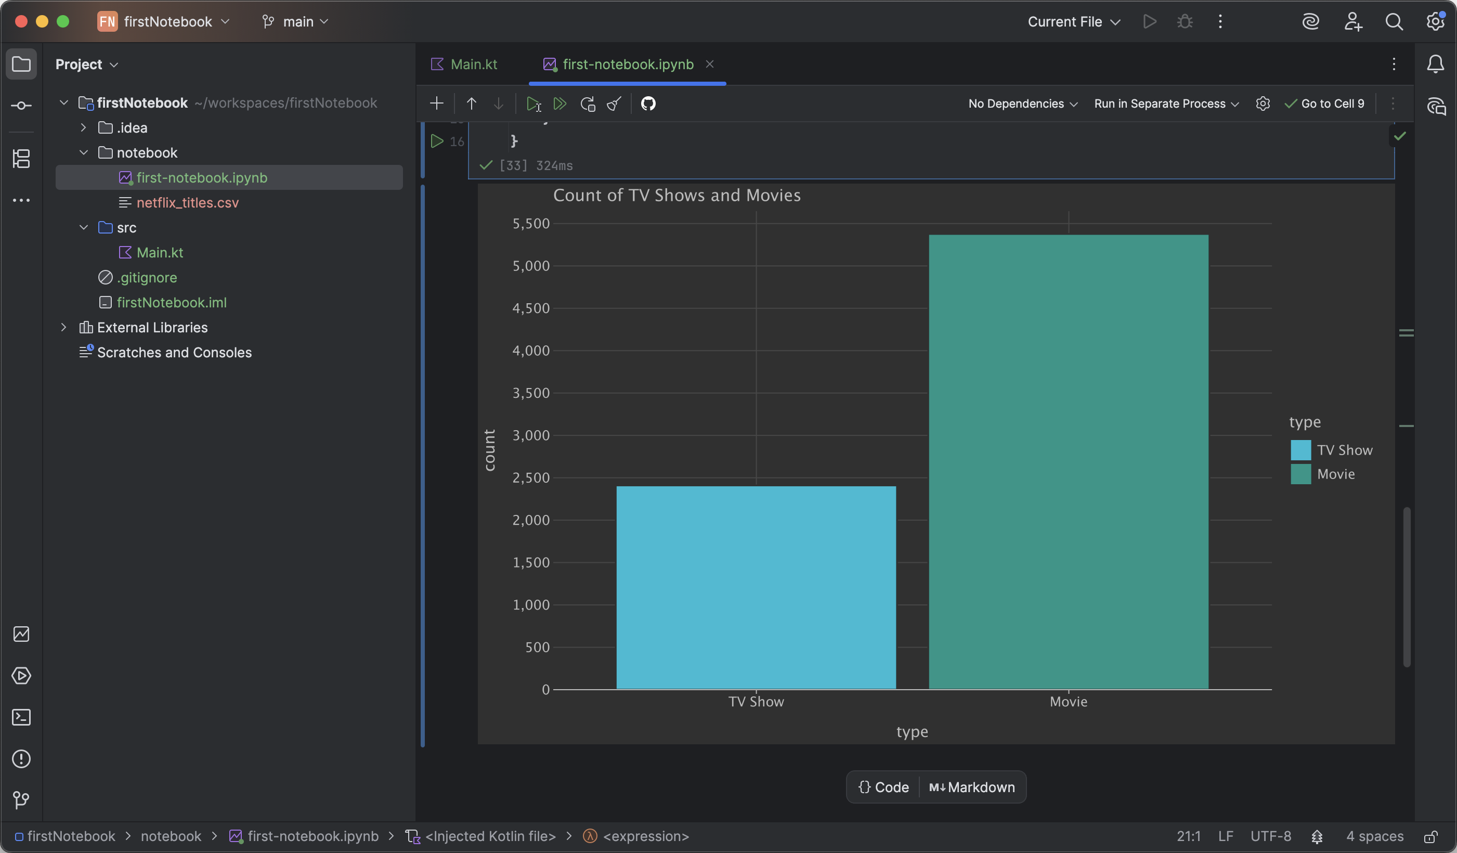Screen dimensions: 1457x853
Task: Open editor tabs more options menu
Action: click(x=1394, y=63)
